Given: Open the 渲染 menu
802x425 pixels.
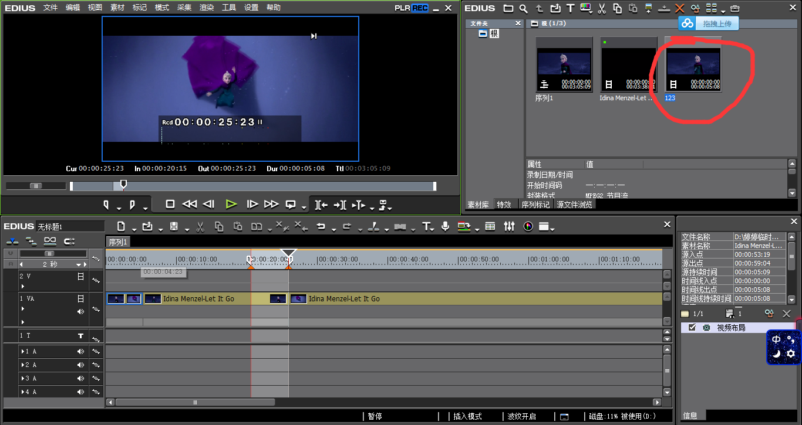Looking at the screenshot, I should pyautogui.click(x=207, y=8).
